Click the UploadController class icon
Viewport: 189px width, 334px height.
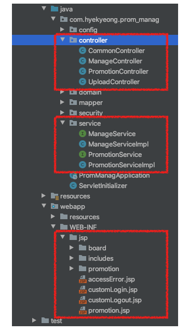pyautogui.click(x=83, y=82)
